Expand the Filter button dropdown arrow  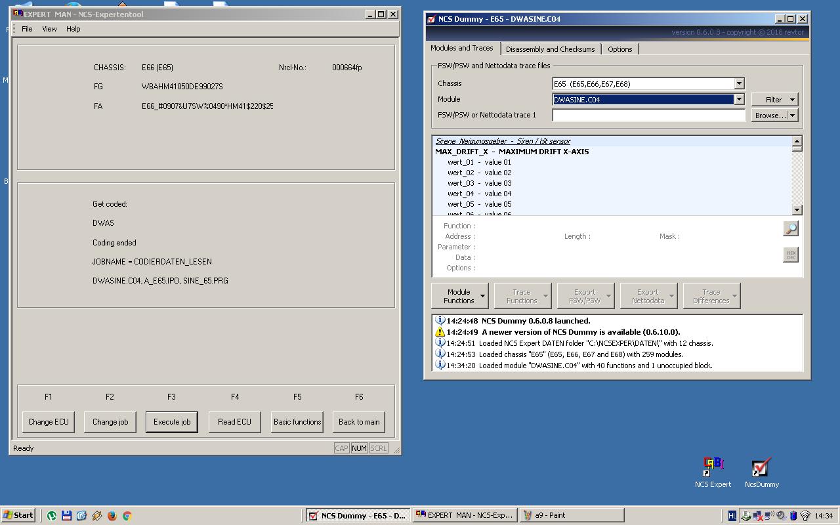[793, 100]
